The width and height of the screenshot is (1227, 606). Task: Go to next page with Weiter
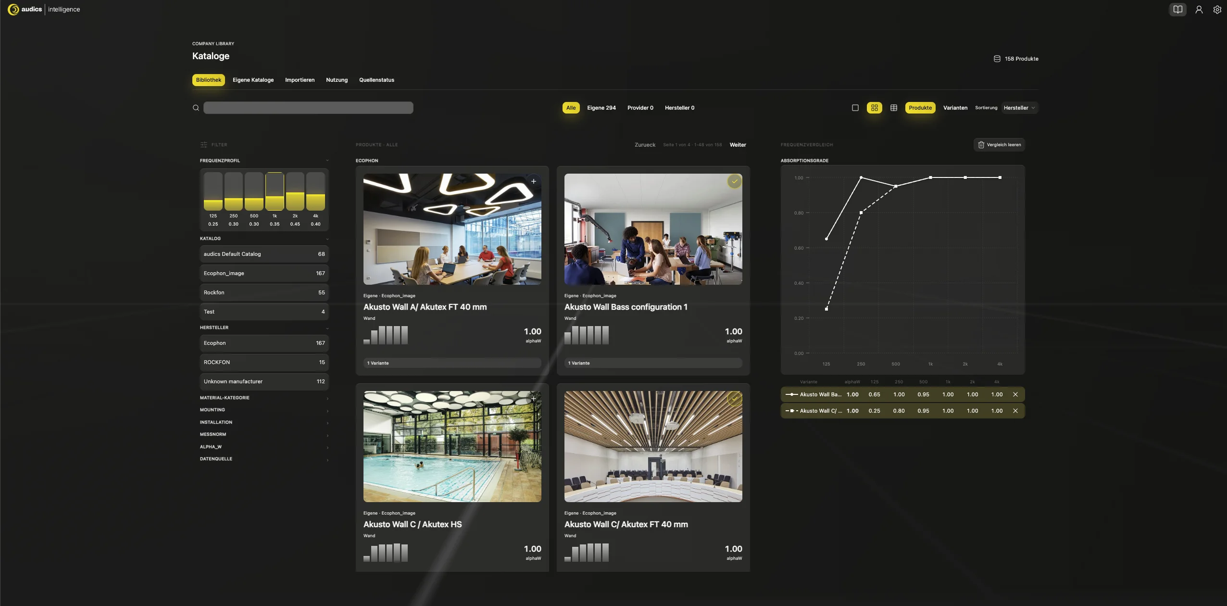coord(738,145)
